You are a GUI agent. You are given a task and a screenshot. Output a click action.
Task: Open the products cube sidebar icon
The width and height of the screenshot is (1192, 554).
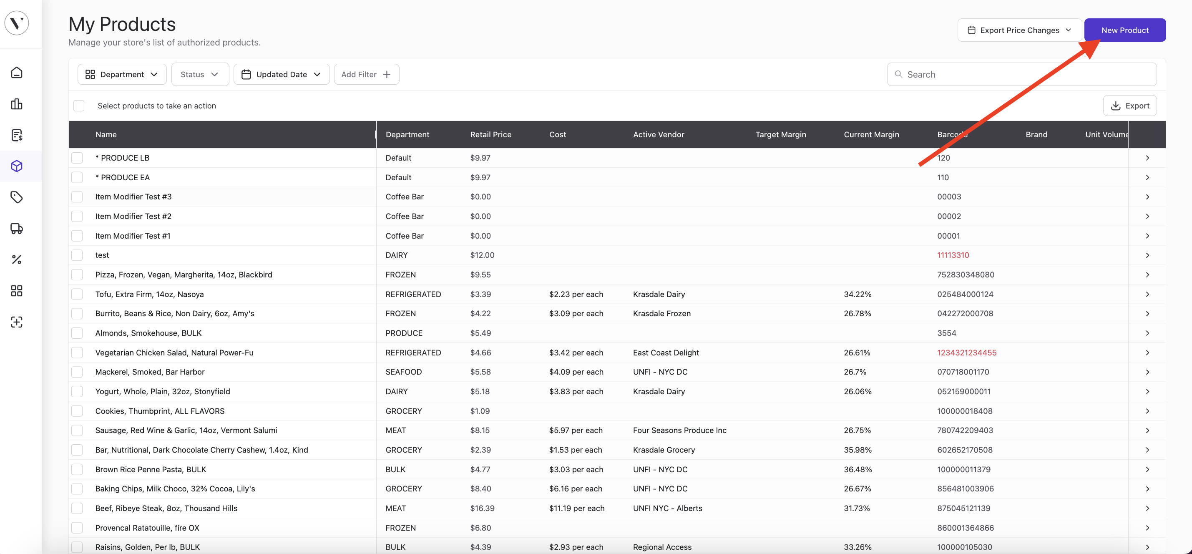17,166
